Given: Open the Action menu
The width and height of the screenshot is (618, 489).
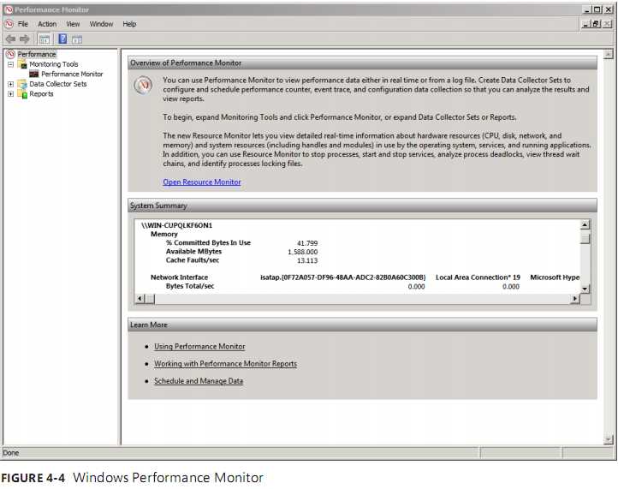Looking at the screenshot, I should tap(47, 24).
